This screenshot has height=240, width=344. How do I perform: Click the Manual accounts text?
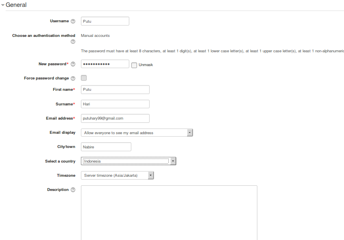95,35
